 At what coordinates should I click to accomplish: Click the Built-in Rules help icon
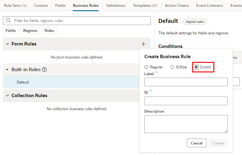tap(44, 70)
